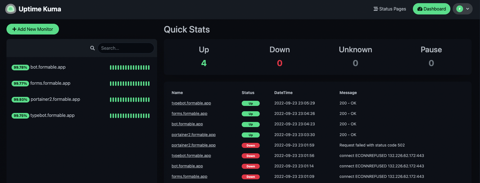Click the Status column header

pyautogui.click(x=248, y=93)
